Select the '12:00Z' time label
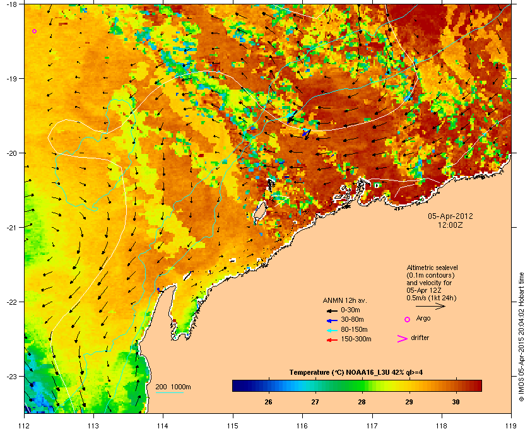 450,225
